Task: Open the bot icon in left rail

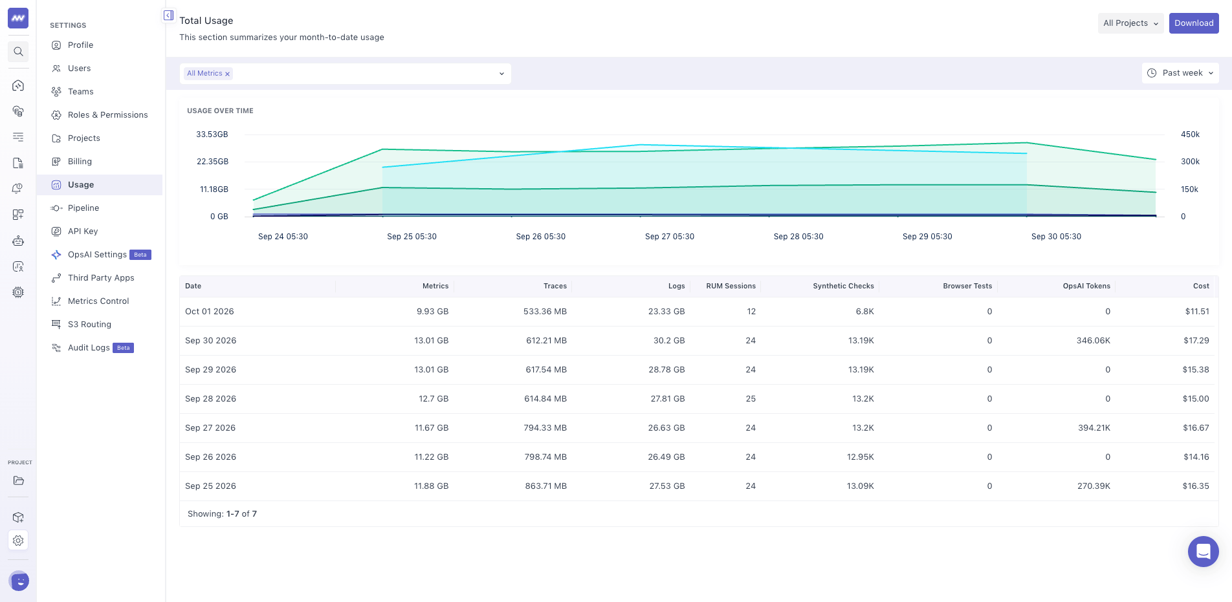Action: [x=18, y=241]
